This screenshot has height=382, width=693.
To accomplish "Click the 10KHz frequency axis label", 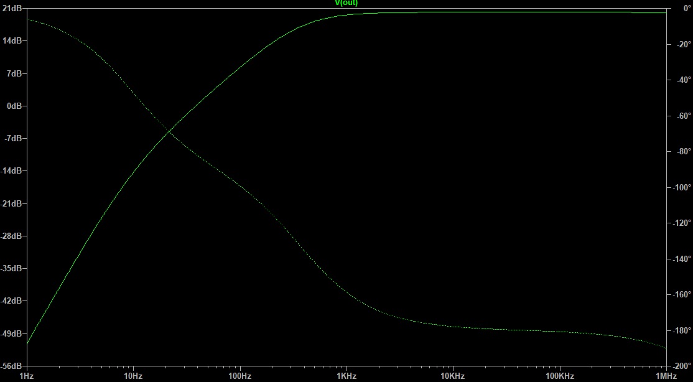I will click(x=453, y=376).
